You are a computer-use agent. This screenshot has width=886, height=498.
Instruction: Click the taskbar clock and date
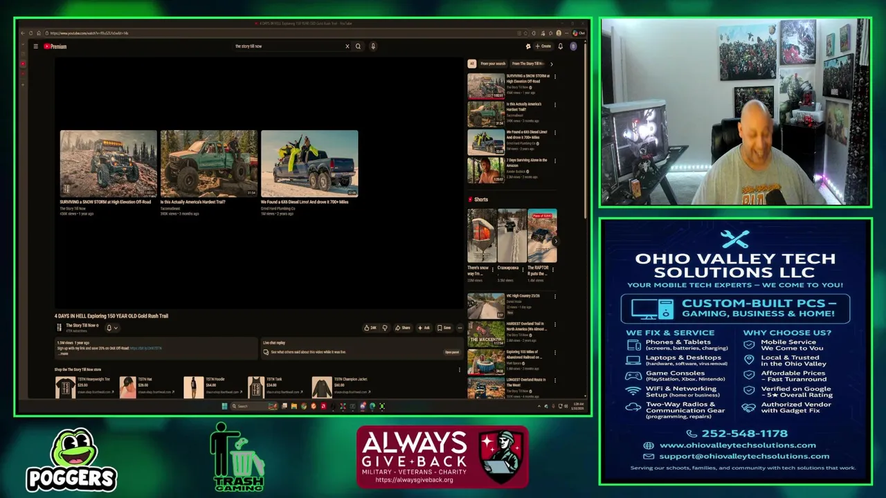579,406
